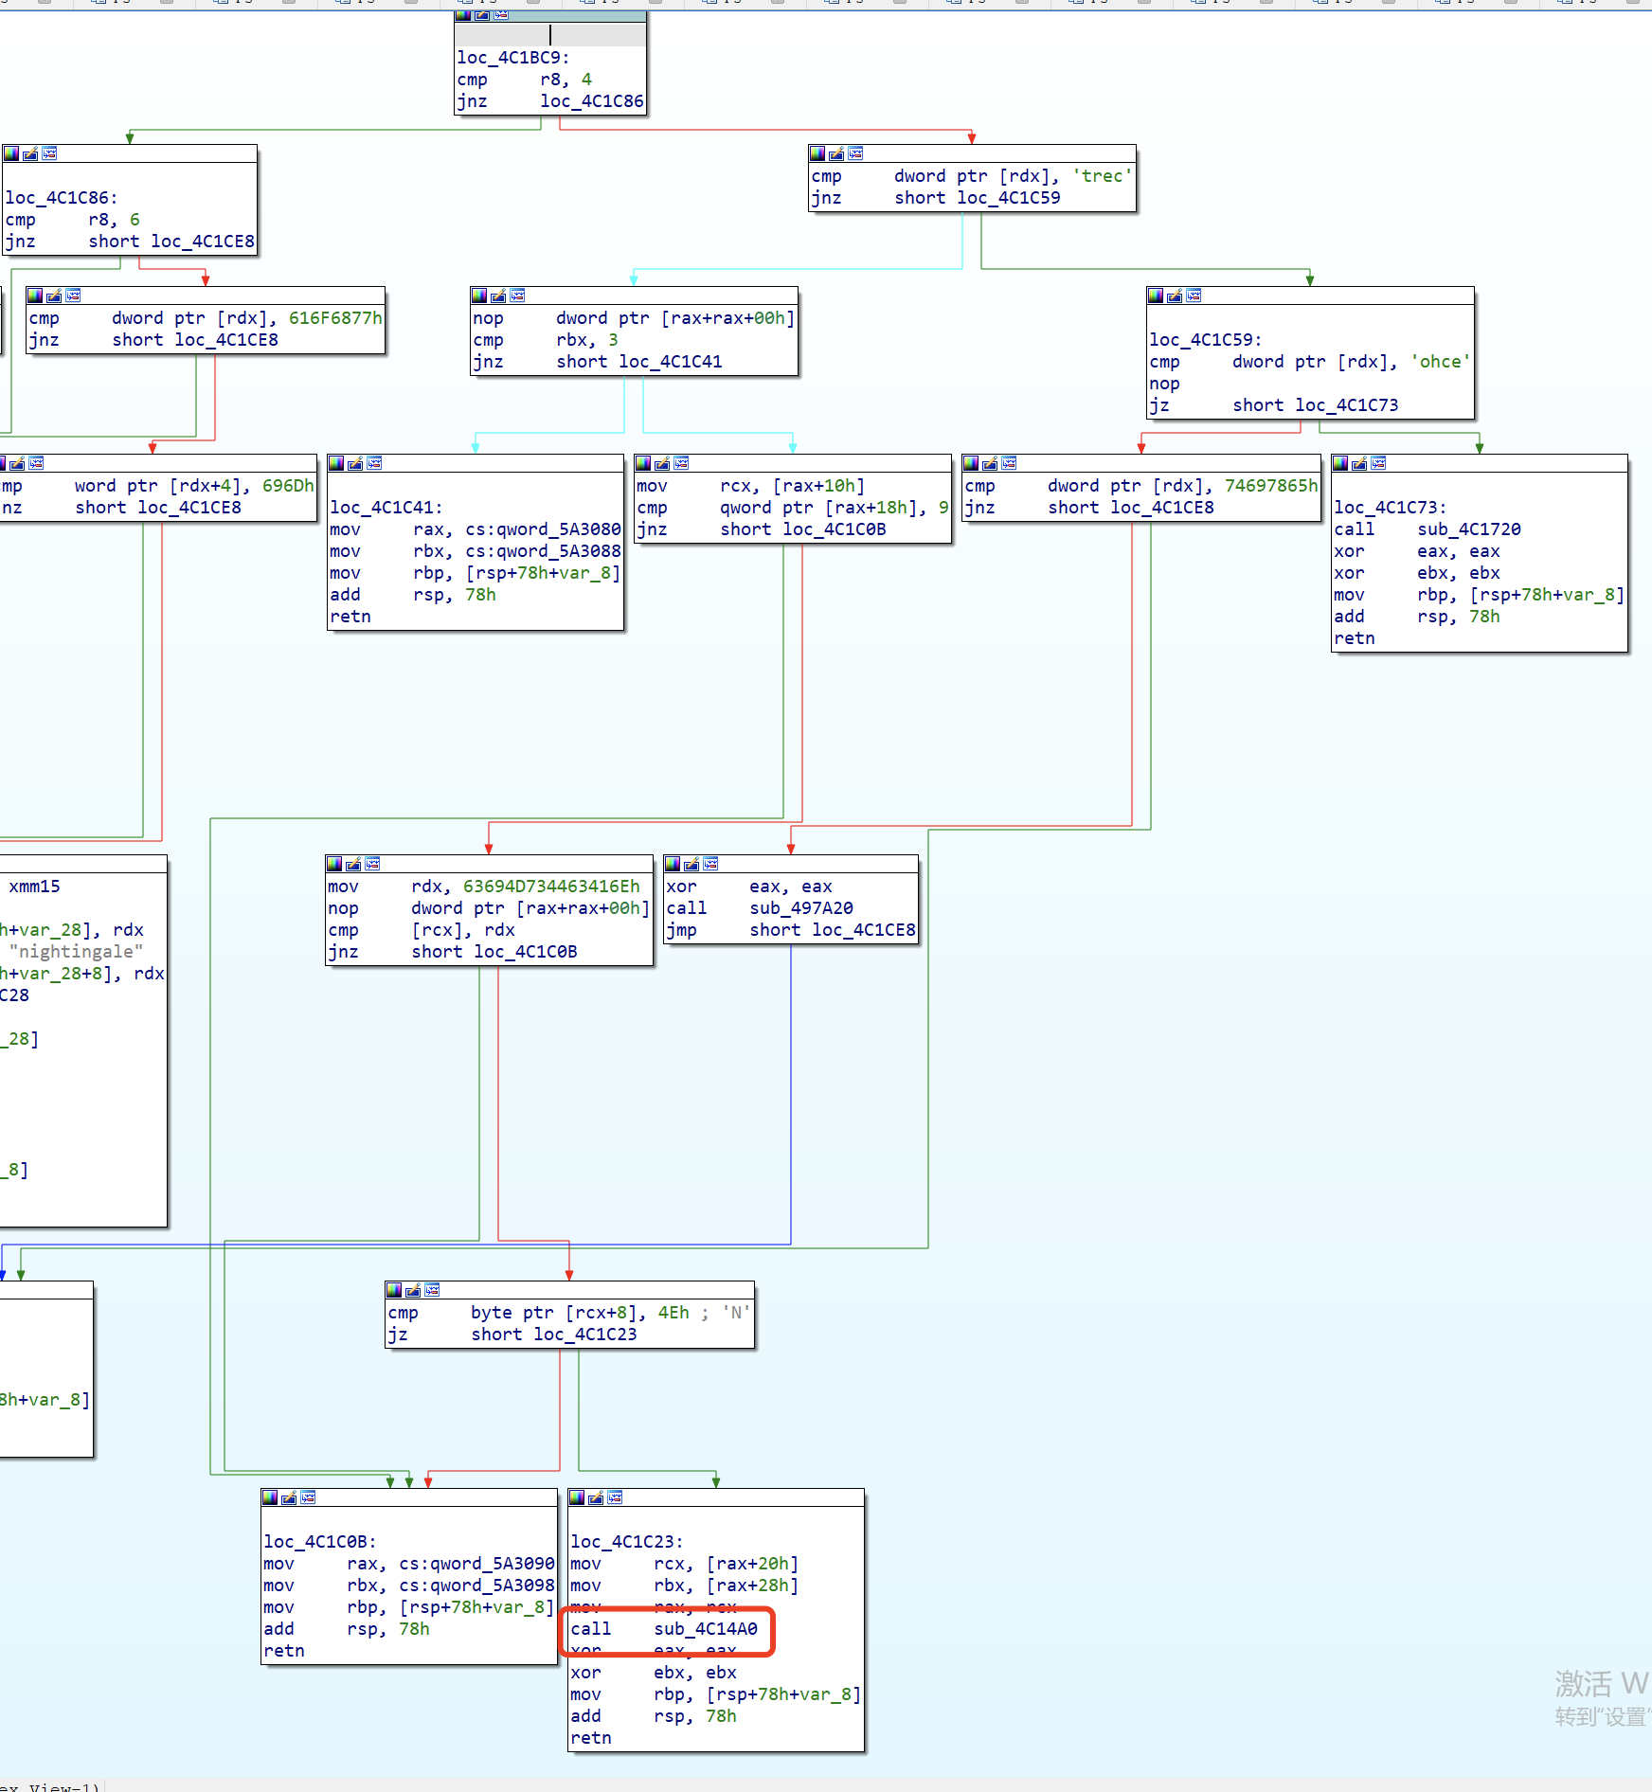Screen dimensions: 1652x1792
Task: Click the color icon on the 'trec' compare node
Action: click(817, 153)
